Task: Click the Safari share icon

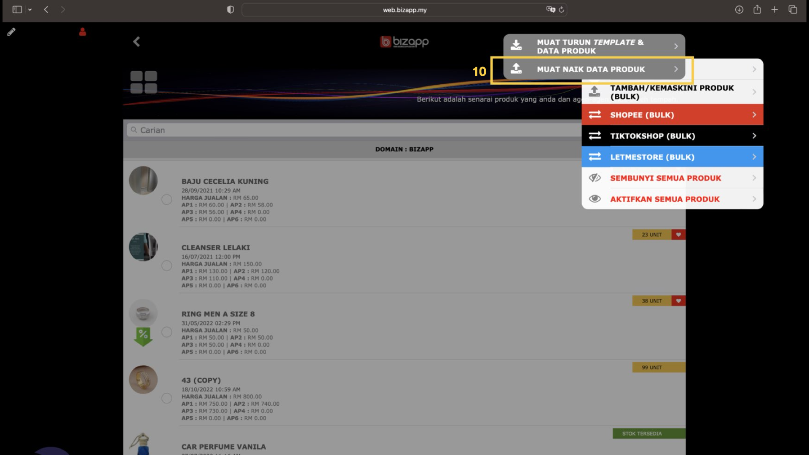Action: tap(757, 9)
